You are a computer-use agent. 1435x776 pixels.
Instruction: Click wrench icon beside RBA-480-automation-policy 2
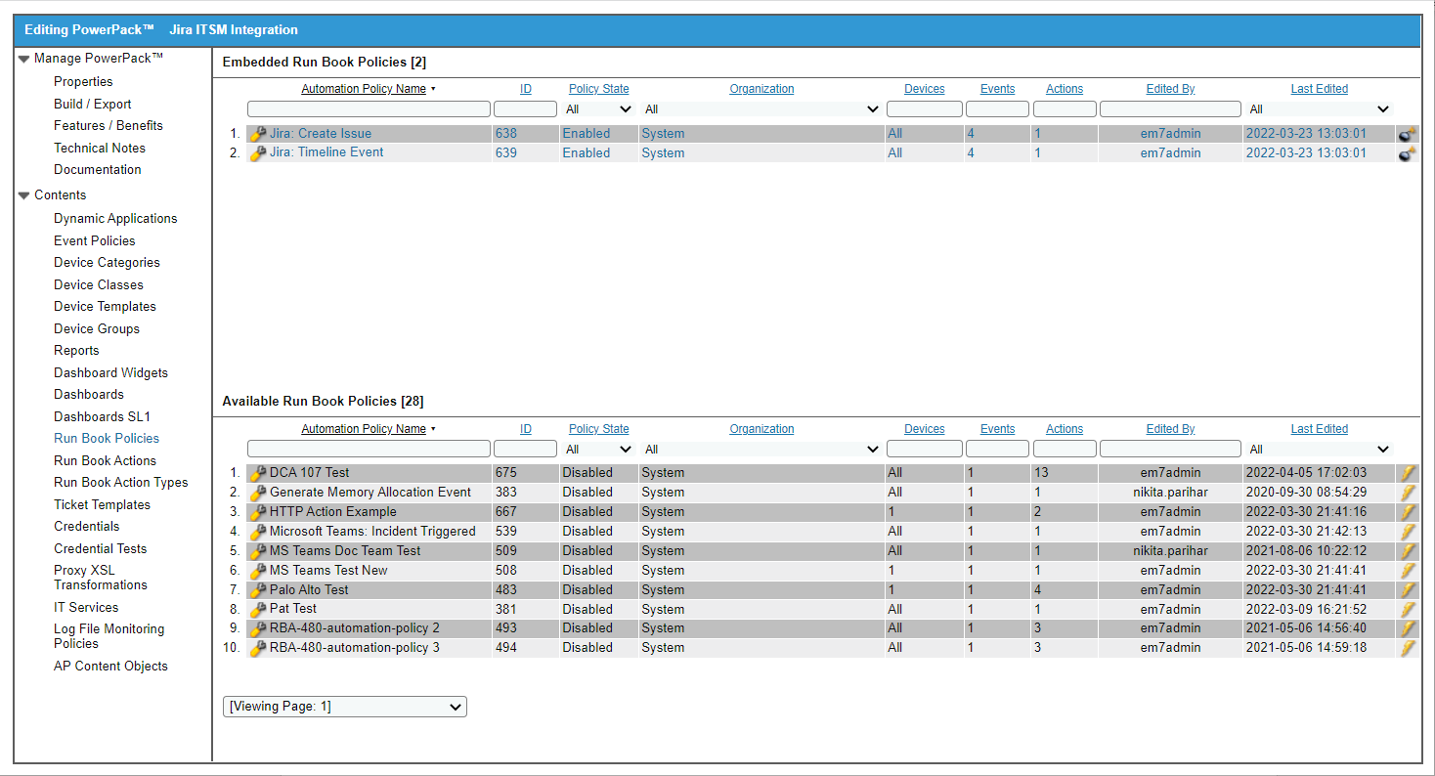click(x=258, y=628)
